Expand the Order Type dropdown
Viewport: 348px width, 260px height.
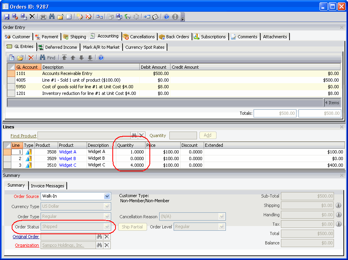click(x=107, y=217)
